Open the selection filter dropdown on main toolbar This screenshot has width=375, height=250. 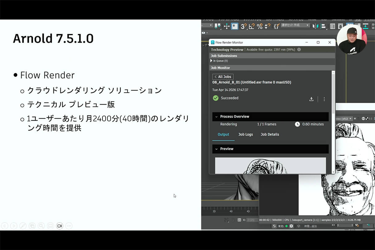tap(207, 25)
